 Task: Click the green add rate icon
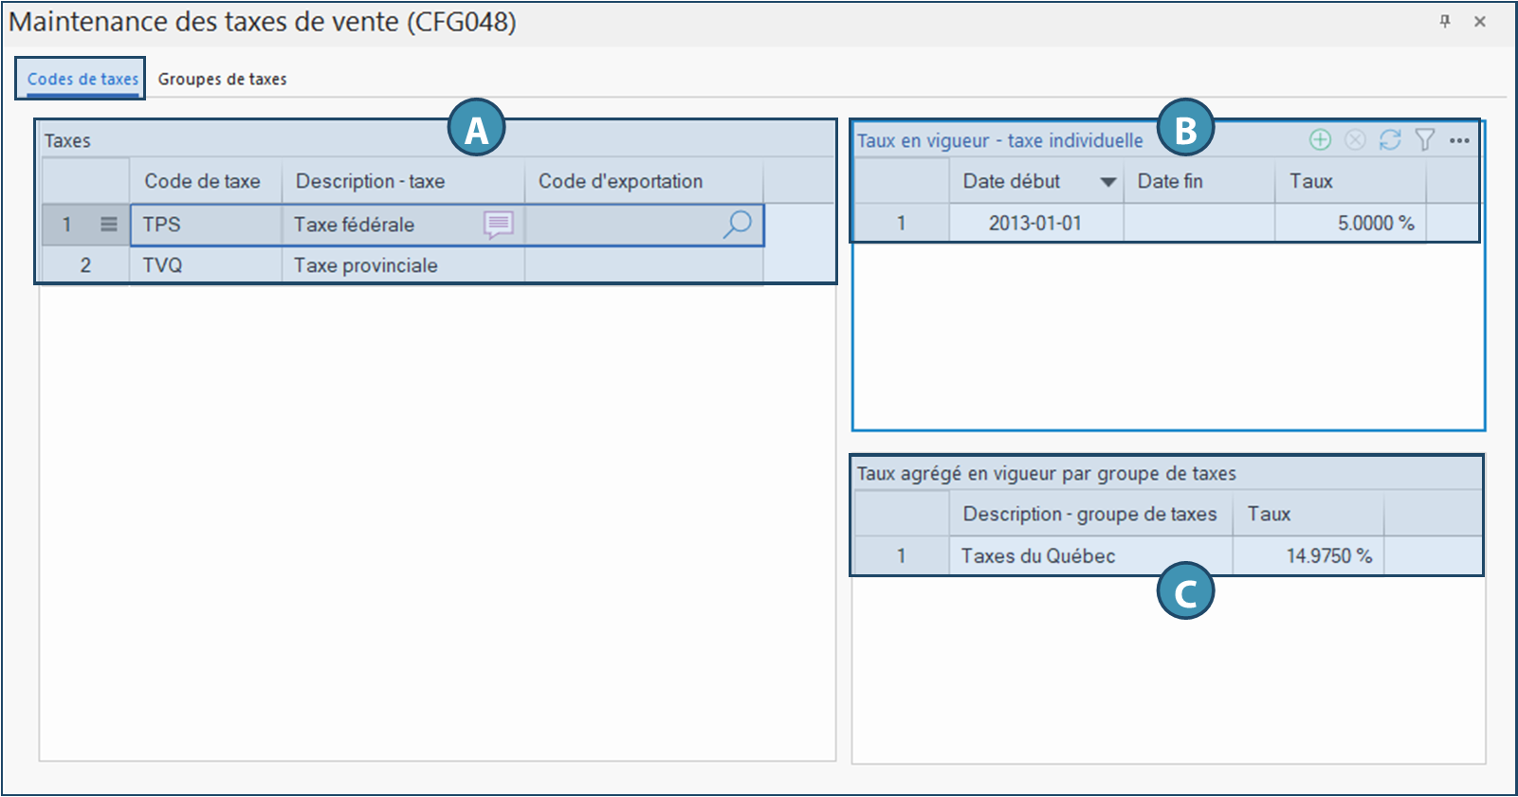(x=1320, y=140)
